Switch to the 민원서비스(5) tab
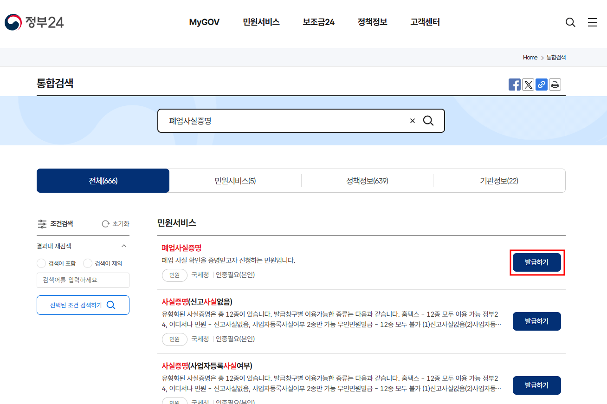 235,181
